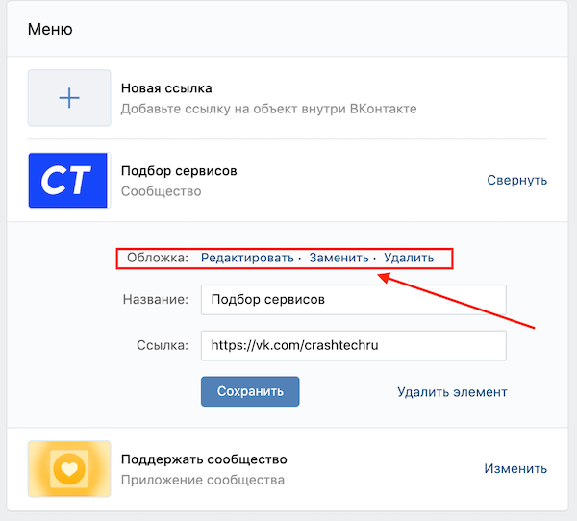This screenshot has width=577, height=521.
Task: Click the "Подбор сервисов" row title beside the CT logo
Action: coord(179,171)
